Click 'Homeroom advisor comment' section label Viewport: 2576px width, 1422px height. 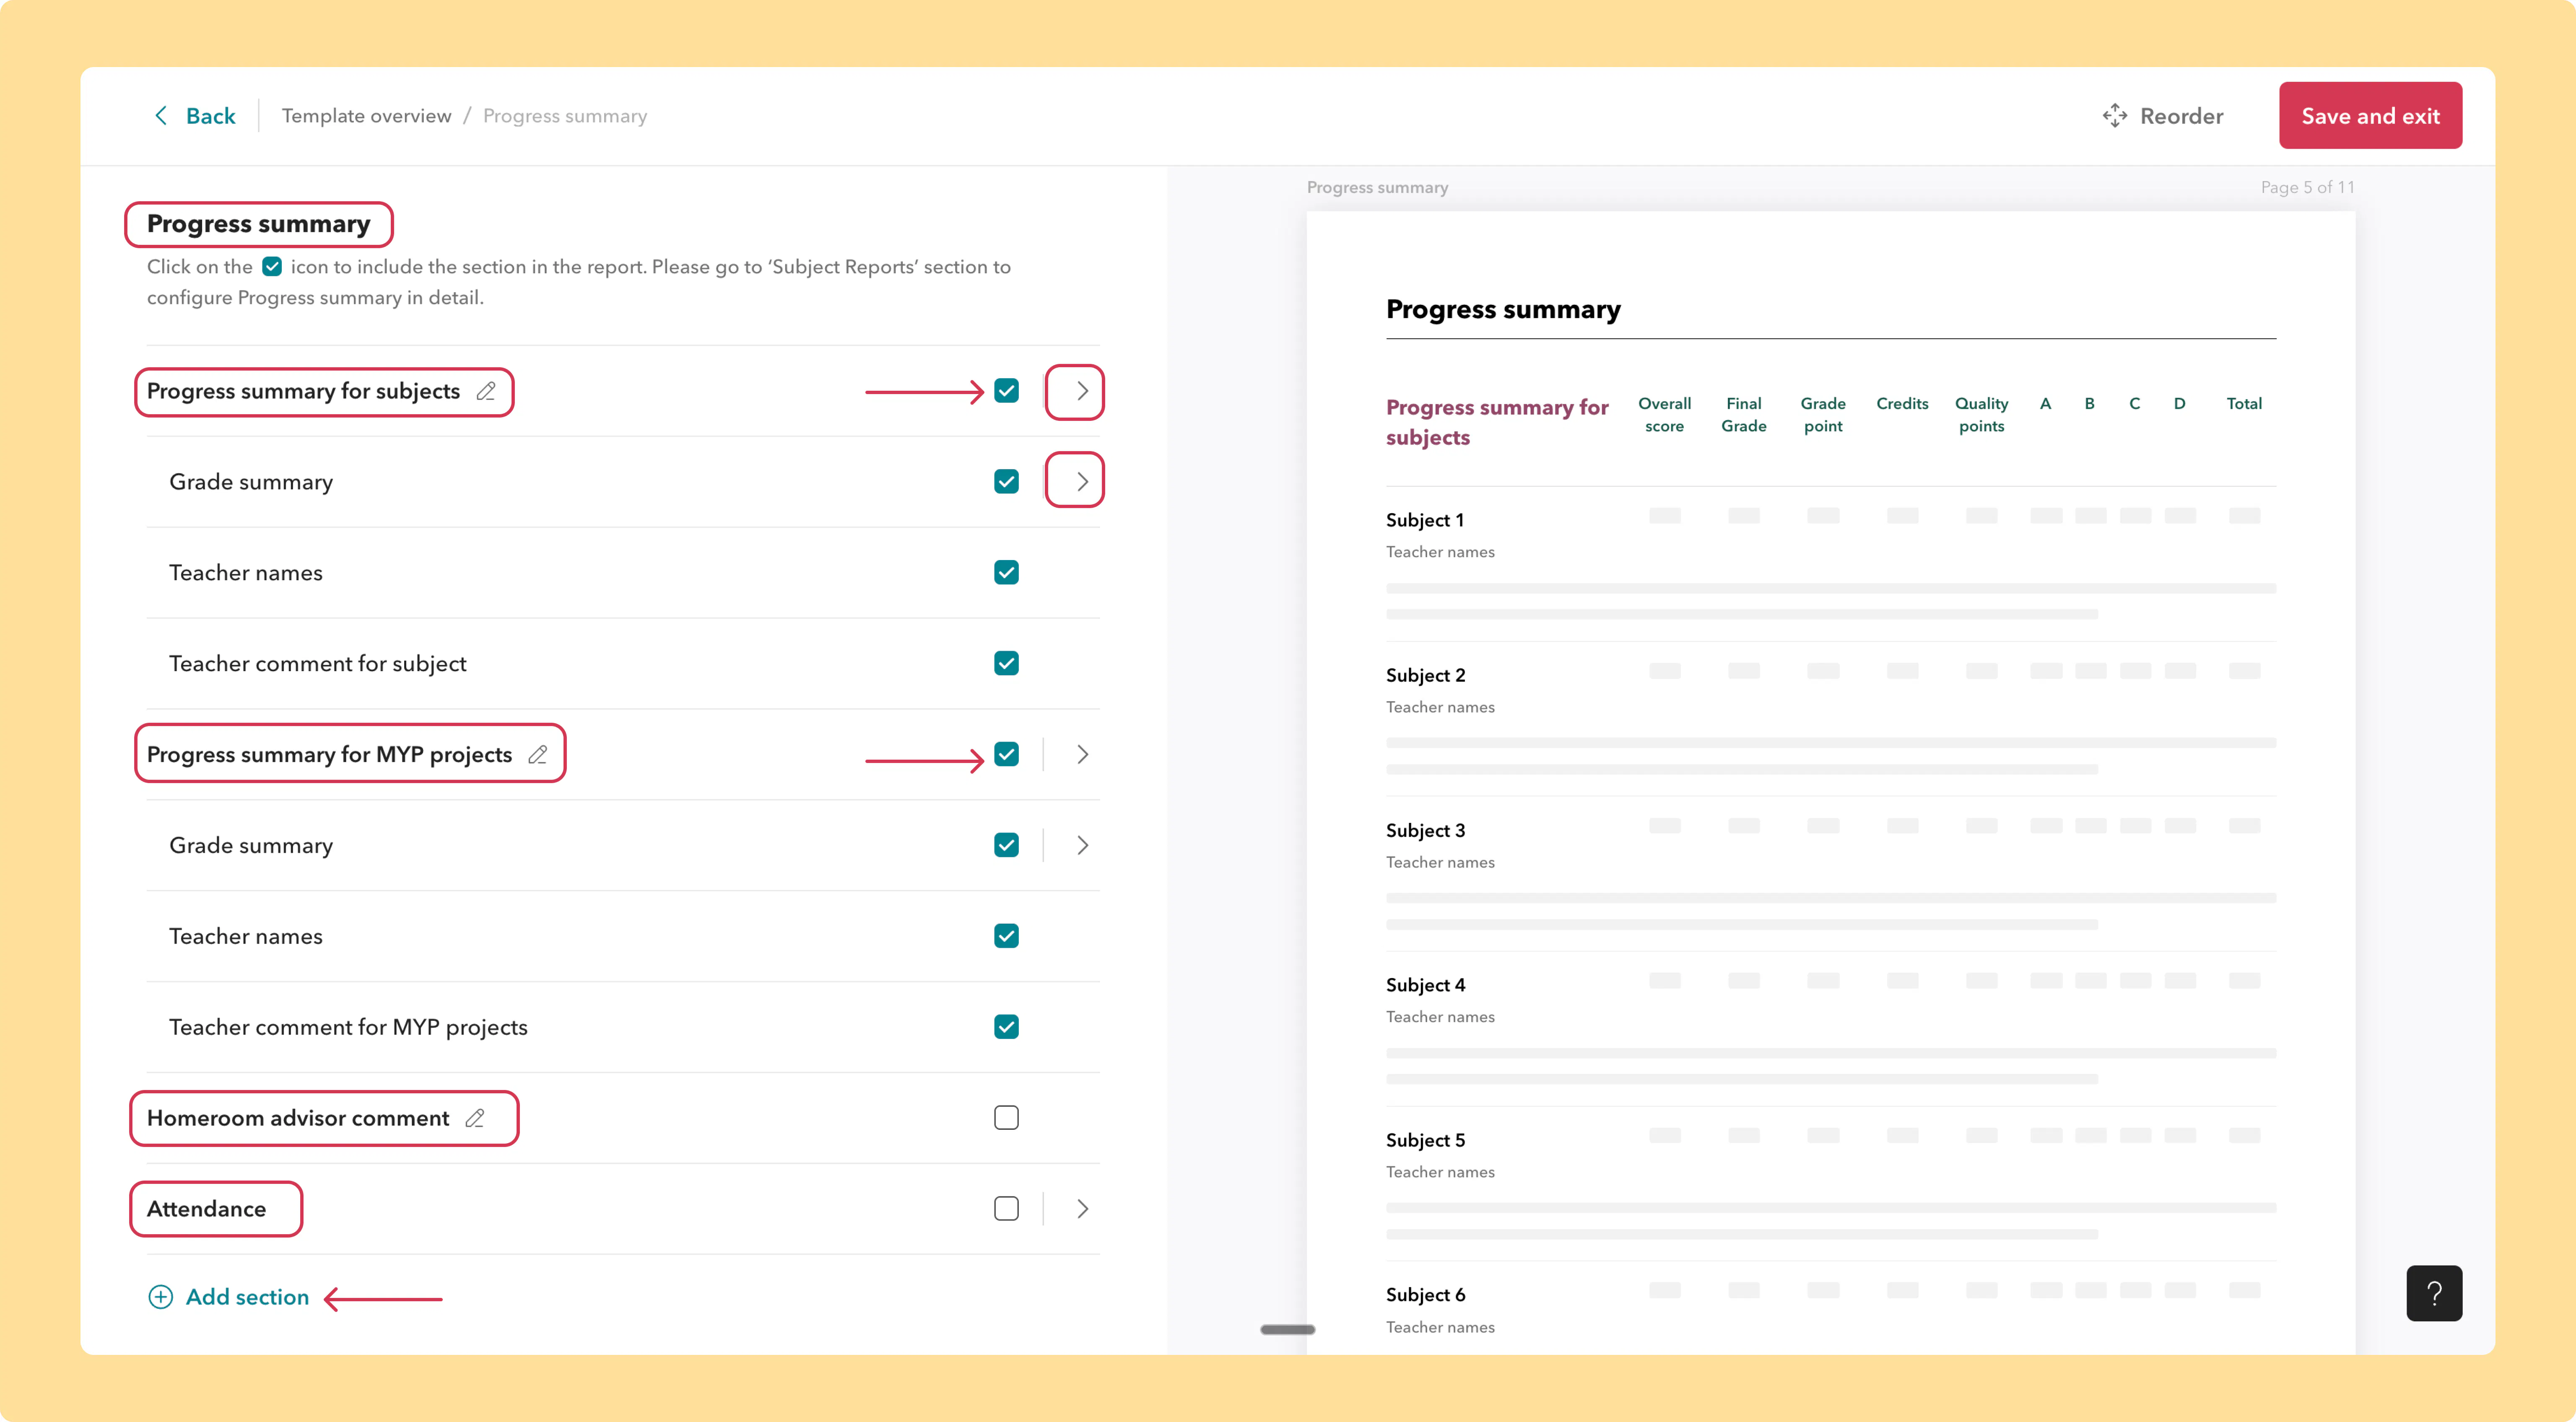[x=298, y=1118]
